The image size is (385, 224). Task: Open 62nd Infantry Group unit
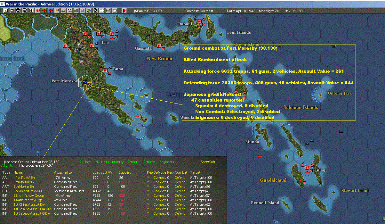[x=28, y=195]
